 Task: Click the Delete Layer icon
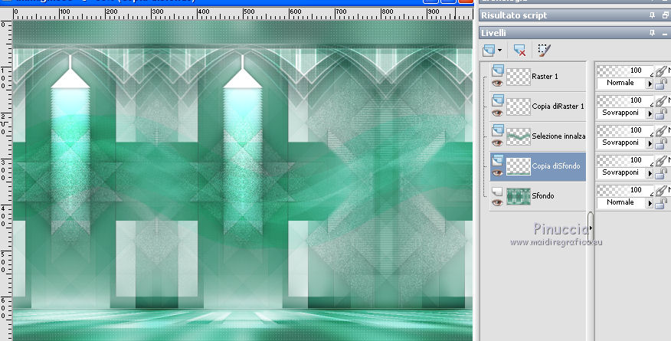[520, 51]
